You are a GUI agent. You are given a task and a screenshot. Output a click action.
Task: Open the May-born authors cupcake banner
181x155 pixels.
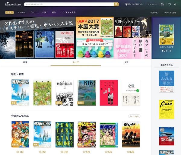pos(95,49)
